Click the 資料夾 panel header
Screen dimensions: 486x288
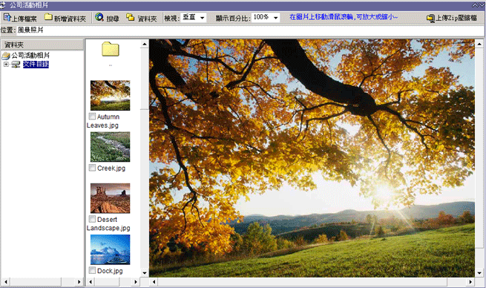coord(42,45)
